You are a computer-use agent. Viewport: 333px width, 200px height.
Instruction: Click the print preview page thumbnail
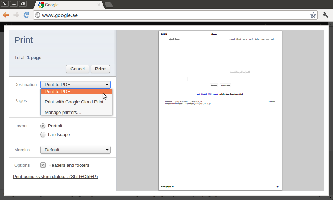[220, 110]
